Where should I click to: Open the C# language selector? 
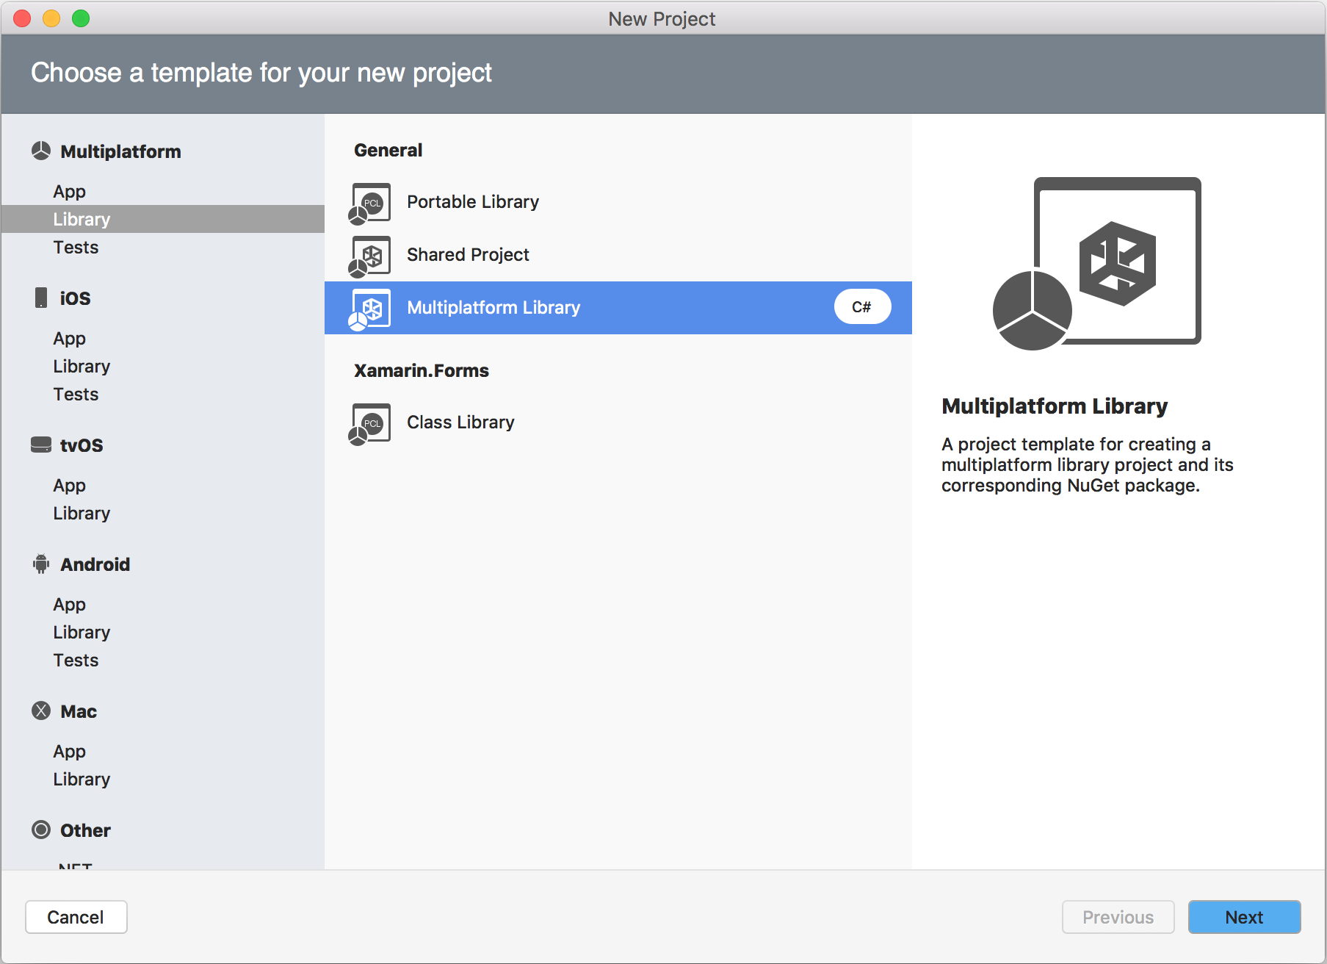pyautogui.click(x=862, y=307)
